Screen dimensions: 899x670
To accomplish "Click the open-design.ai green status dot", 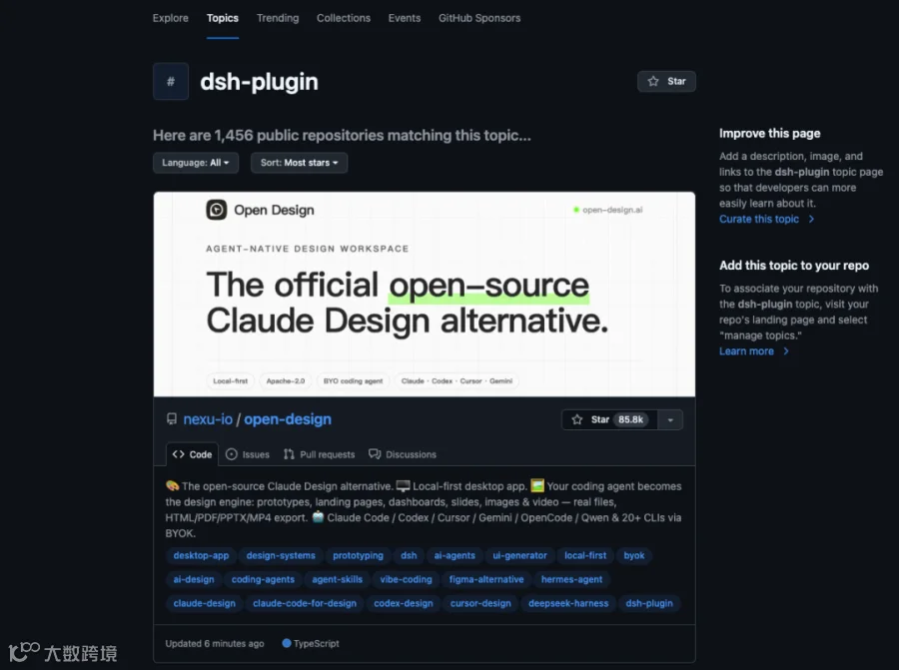I will coord(576,210).
